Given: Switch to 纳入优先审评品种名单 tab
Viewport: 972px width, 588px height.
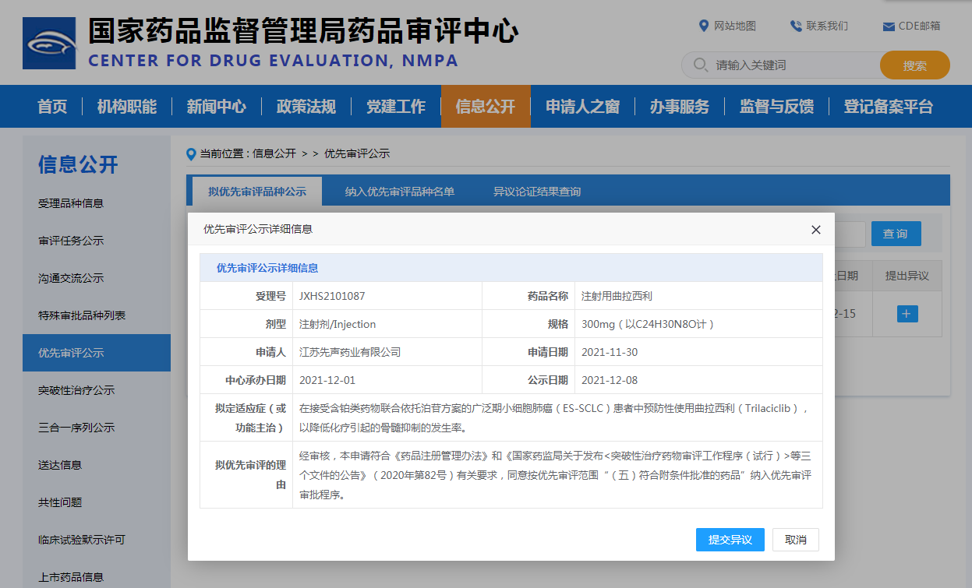Looking at the screenshot, I should coord(399,192).
